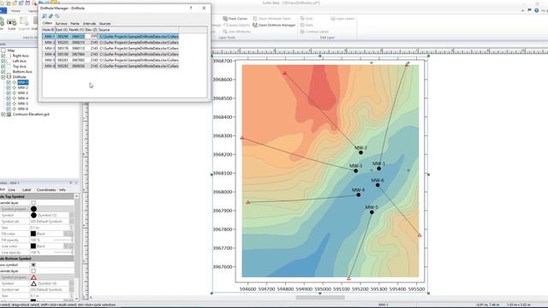Image resolution: width=548 pixels, height=308 pixels.
Task: Toggle Show symbol checkbox under Bottom Symbol
Action: [x=33, y=264]
